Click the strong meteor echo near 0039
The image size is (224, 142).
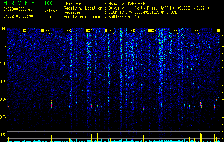201,104
